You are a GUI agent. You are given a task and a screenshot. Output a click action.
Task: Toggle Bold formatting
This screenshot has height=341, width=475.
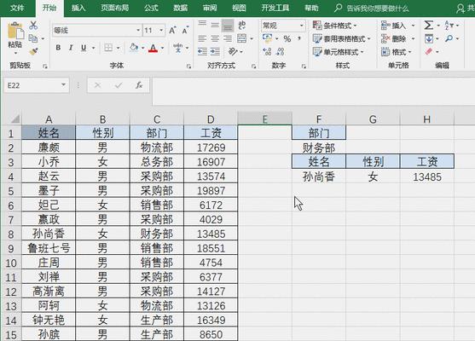[x=58, y=48]
